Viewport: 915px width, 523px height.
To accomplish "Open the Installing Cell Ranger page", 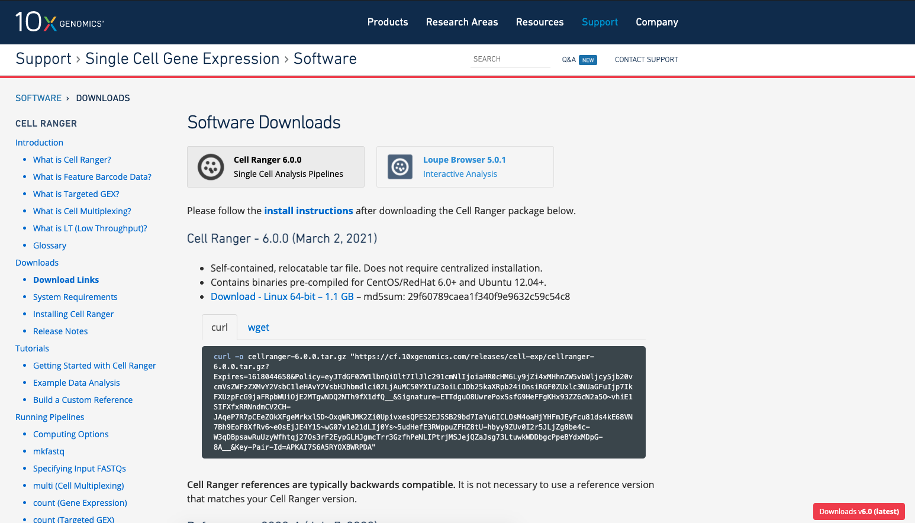I will pos(73,314).
